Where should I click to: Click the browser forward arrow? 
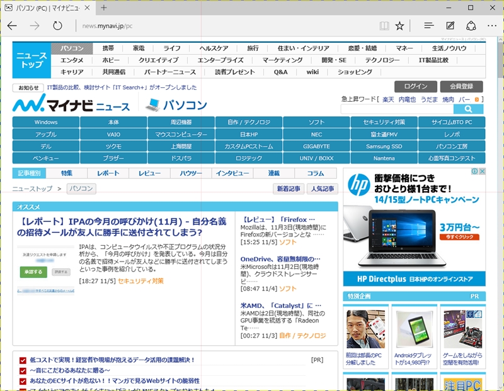pyautogui.click(x=35, y=26)
